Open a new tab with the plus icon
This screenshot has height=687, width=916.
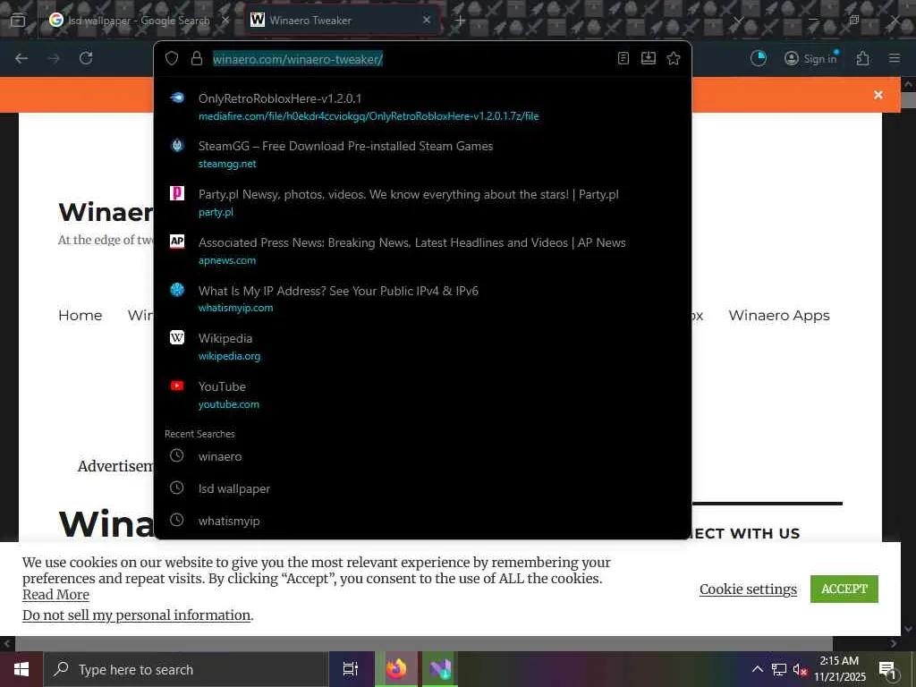tap(460, 21)
